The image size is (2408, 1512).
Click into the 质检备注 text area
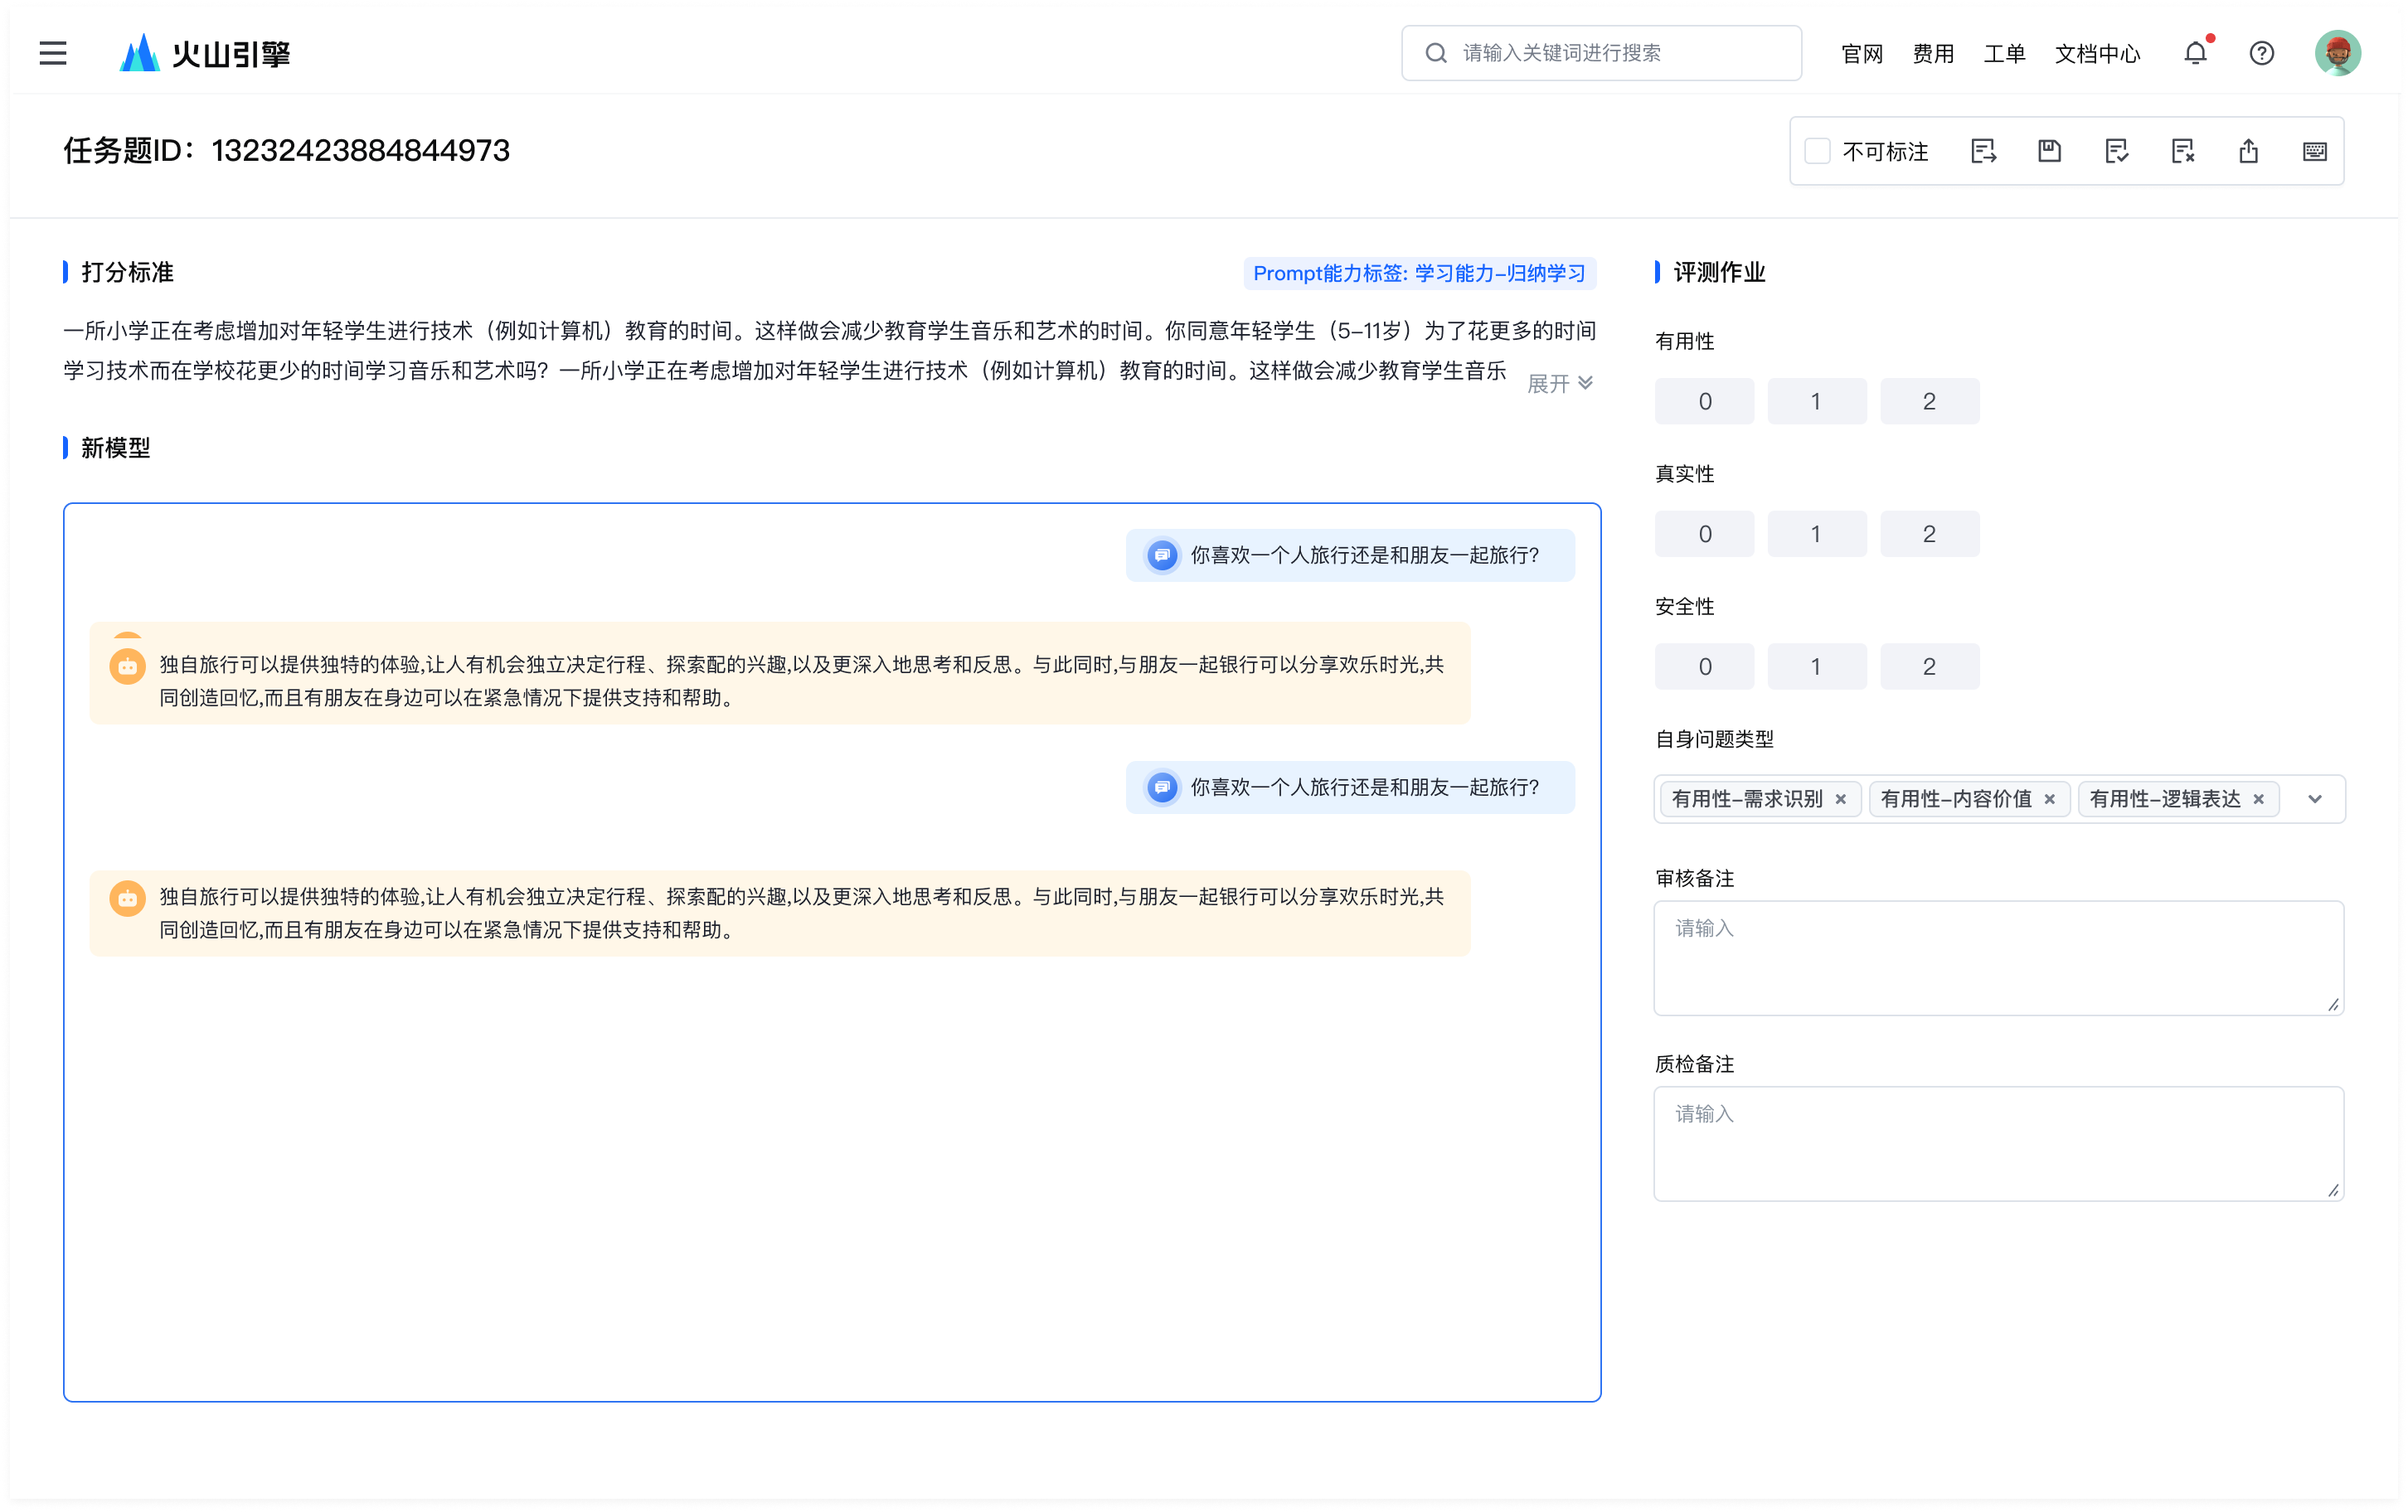(1999, 1144)
